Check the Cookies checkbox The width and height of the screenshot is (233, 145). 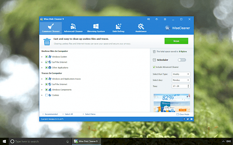coord(46,95)
